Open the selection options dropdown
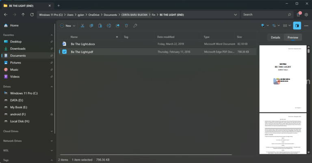Image resolution: width=312 pixels, height=163 pixels. click(265, 26)
